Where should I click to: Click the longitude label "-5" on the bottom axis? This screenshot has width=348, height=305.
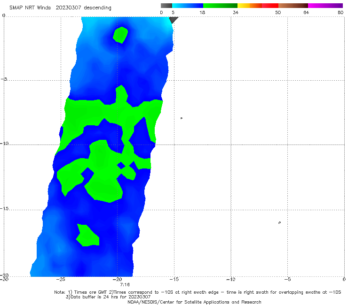pos(287,279)
